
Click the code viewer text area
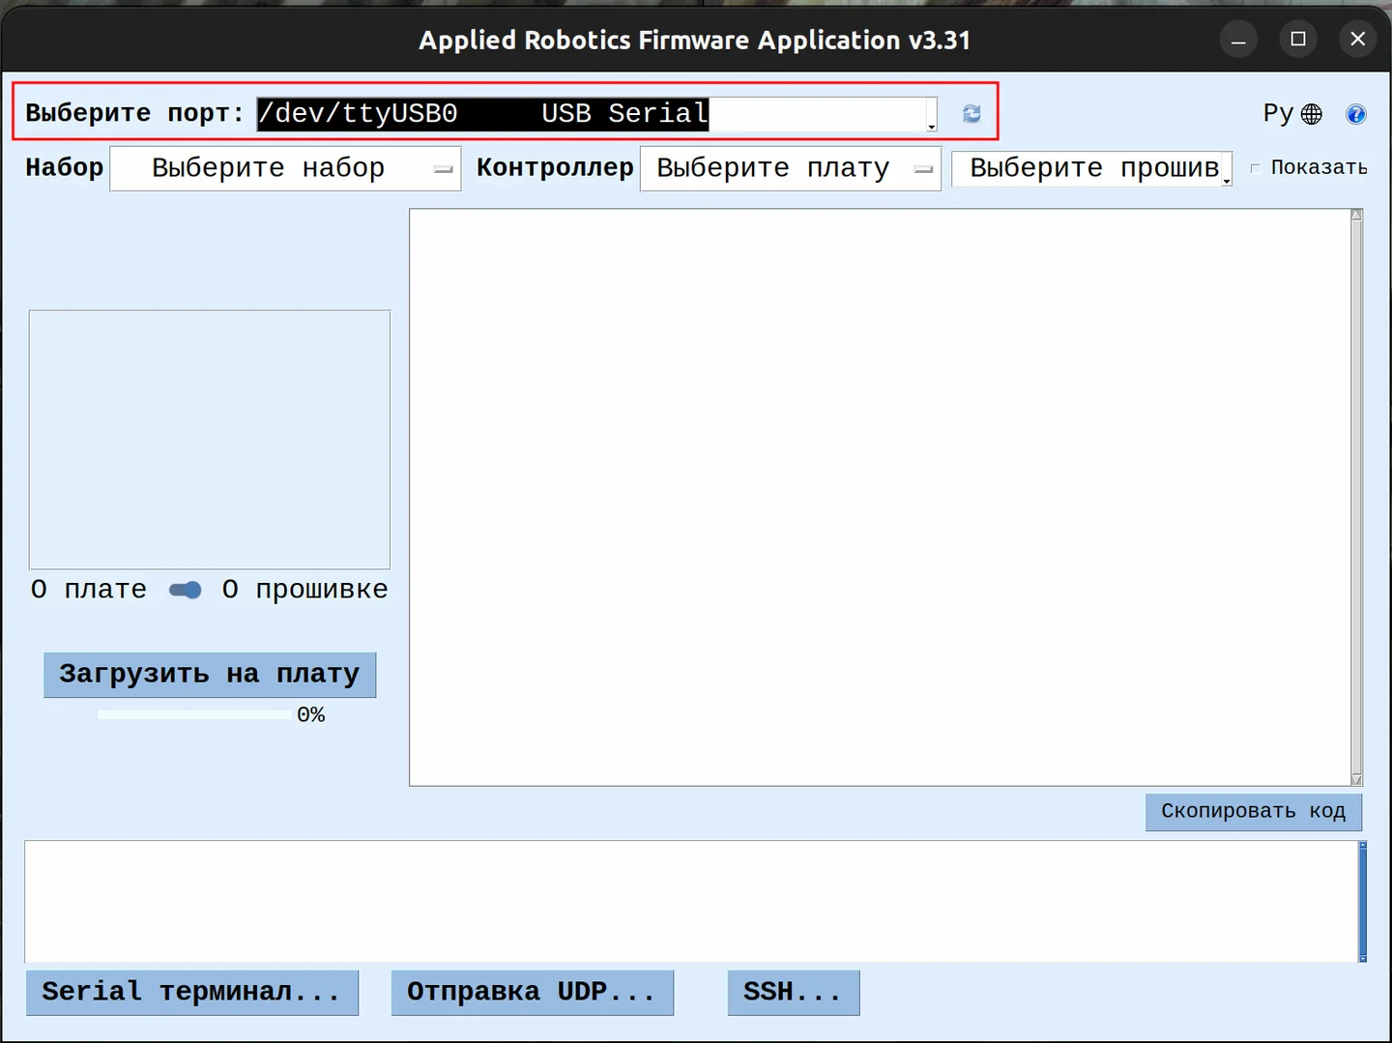[880, 497]
